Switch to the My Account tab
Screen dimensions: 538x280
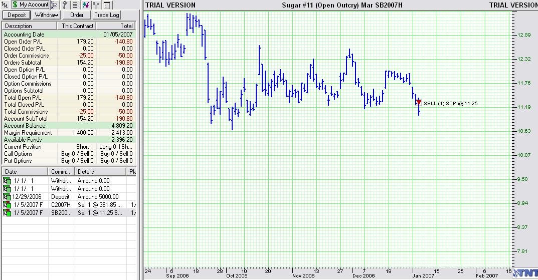coord(31,5)
